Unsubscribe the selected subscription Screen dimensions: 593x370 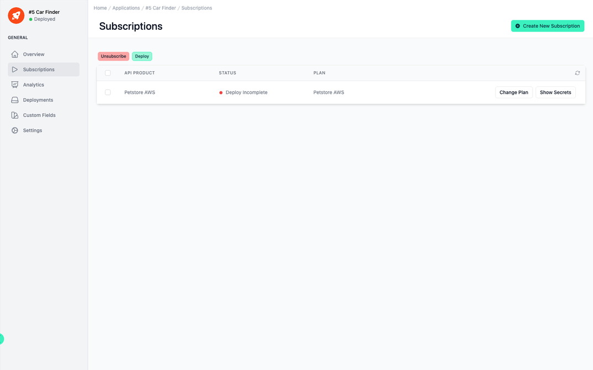pos(113,56)
